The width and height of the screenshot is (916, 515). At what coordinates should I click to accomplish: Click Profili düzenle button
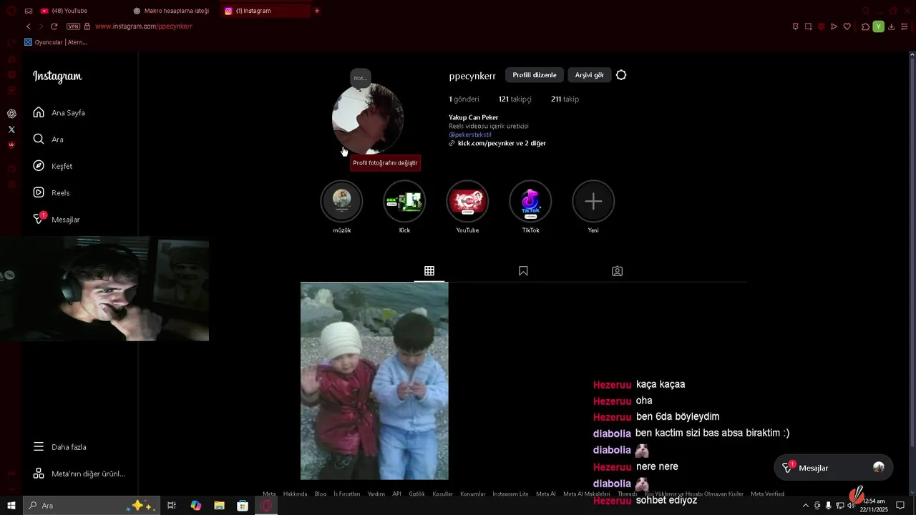[534, 75]
